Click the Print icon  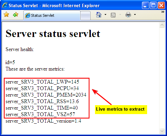point(128,15)
